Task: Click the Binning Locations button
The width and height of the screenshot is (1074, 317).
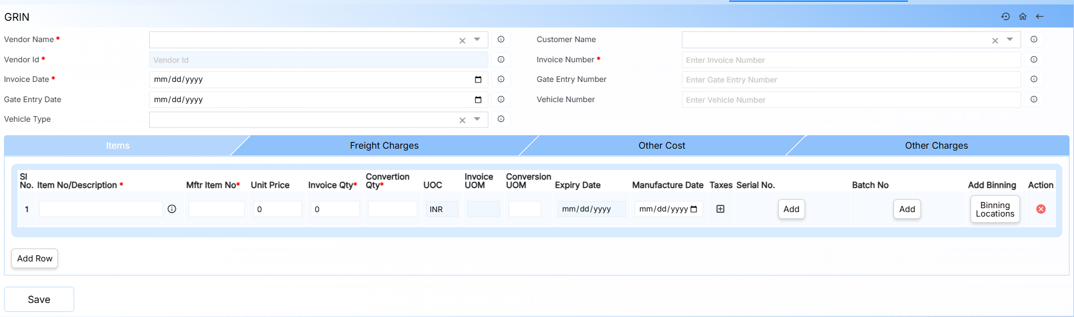Action: click(995, 209)
